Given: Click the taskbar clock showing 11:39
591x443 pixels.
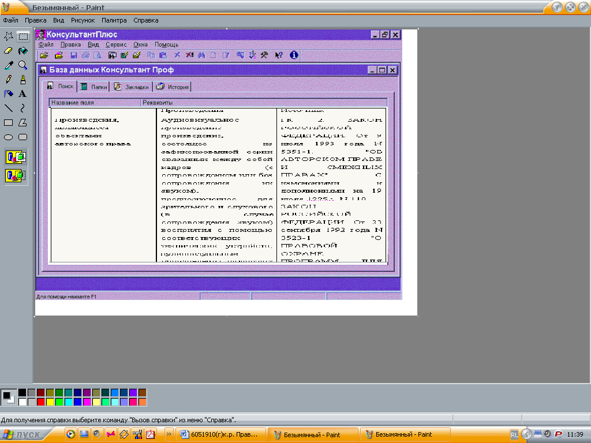Looking at the screenshot, I should (575, 435).
